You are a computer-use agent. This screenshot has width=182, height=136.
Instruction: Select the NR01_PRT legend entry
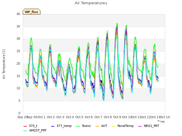click(x=149, y=126)
